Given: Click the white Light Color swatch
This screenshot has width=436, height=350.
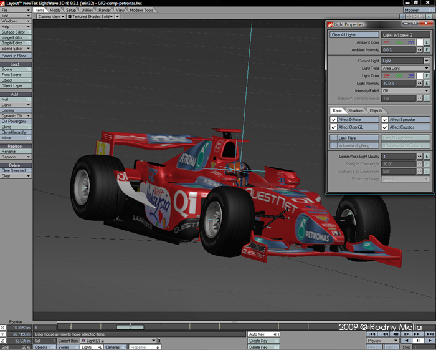Looking at the screenshot, I should coord(420,75).
